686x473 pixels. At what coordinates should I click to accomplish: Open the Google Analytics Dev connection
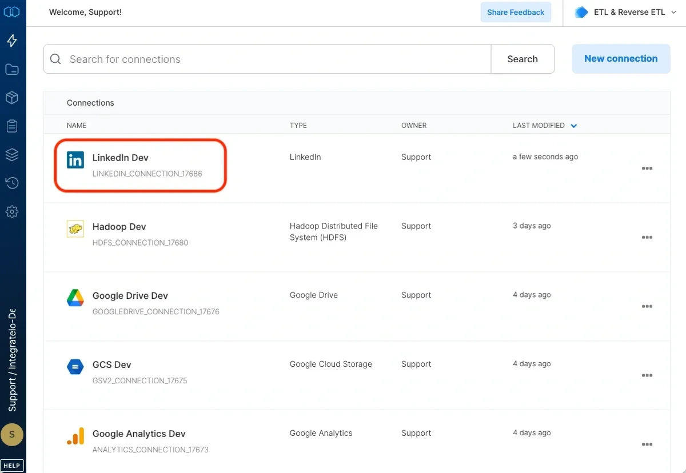tap(139, 434)
